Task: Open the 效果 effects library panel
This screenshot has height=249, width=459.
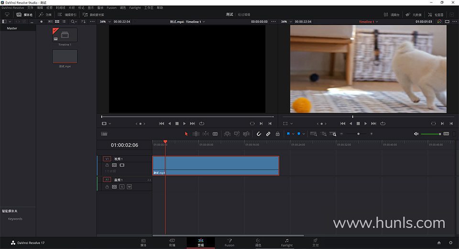Action: coord(45,15)
